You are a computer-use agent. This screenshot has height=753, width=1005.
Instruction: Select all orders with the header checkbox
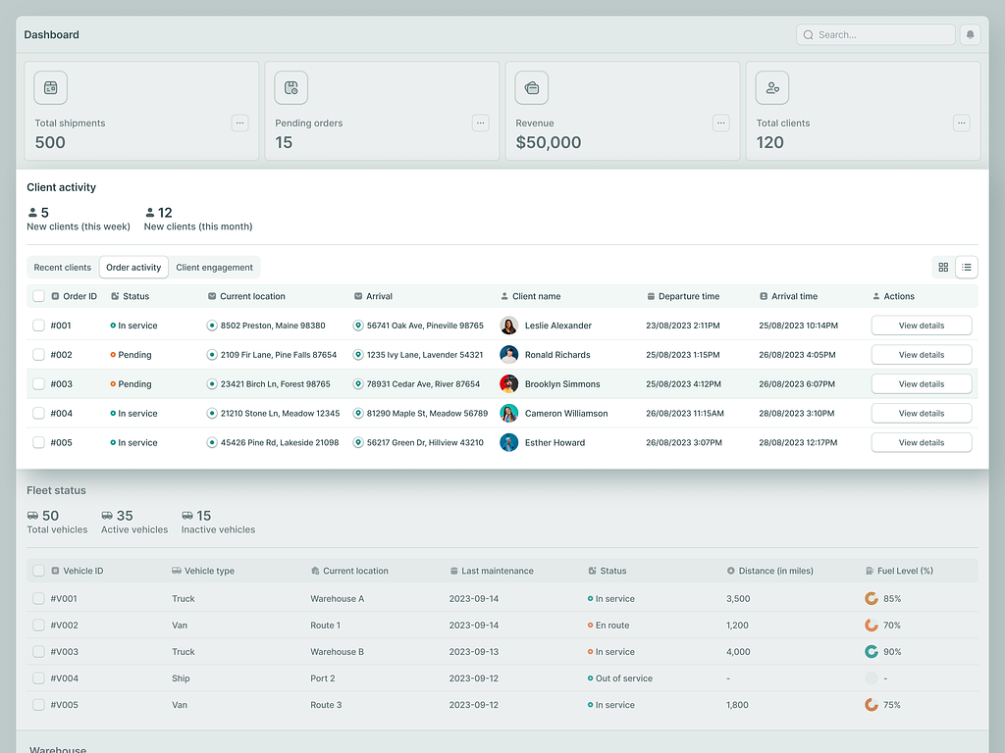(x=37, y=295)
